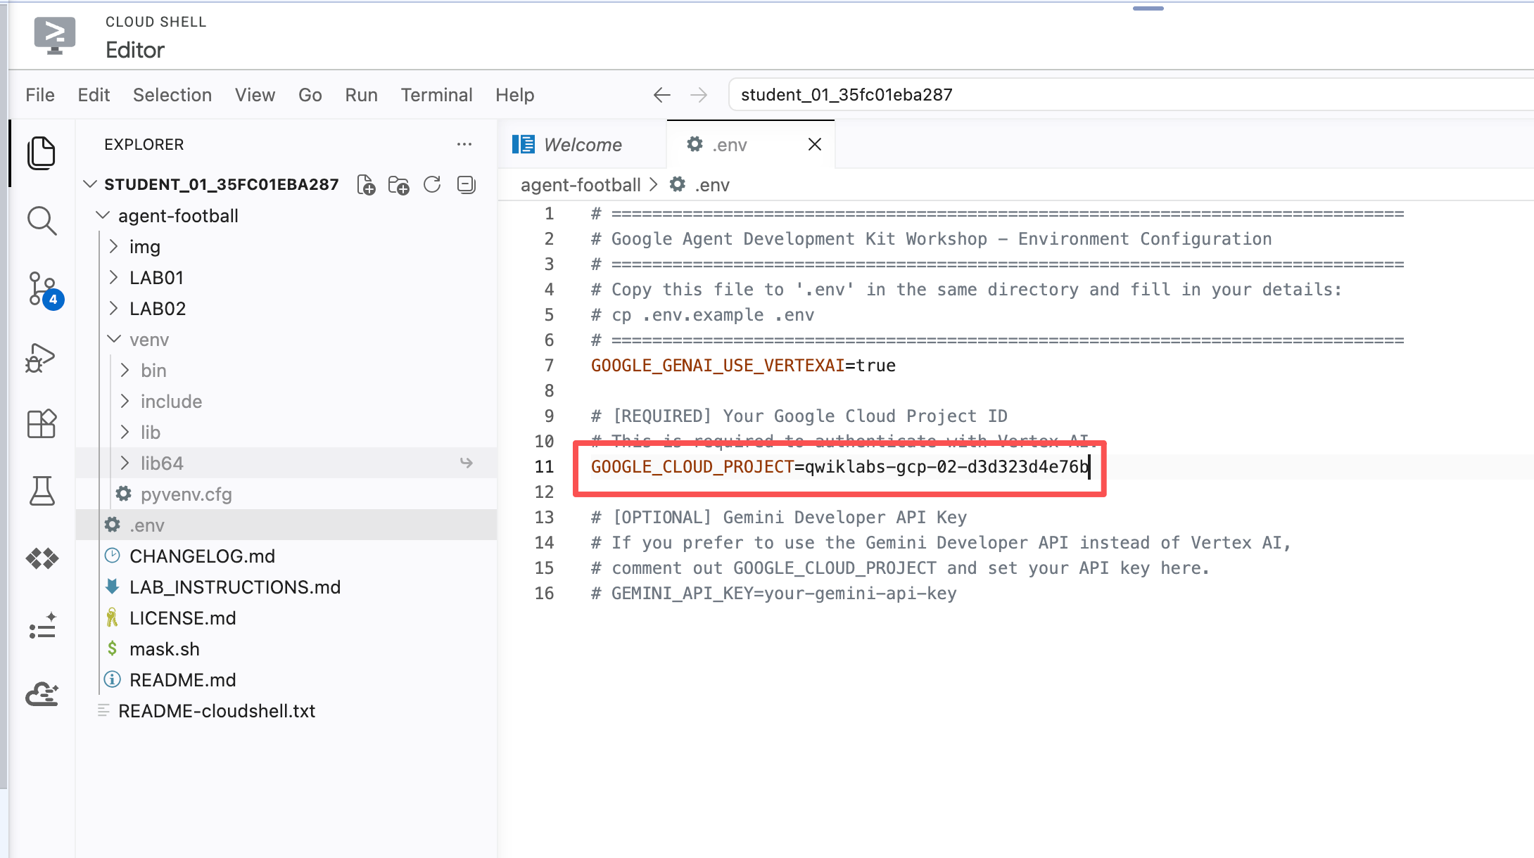This screenshot has height=858, width=1534.
Task: Click line number 16 in gutter
Action: click(544, 594)
